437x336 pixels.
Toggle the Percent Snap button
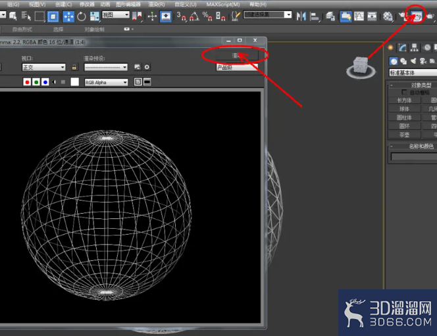tap(207, 16)
